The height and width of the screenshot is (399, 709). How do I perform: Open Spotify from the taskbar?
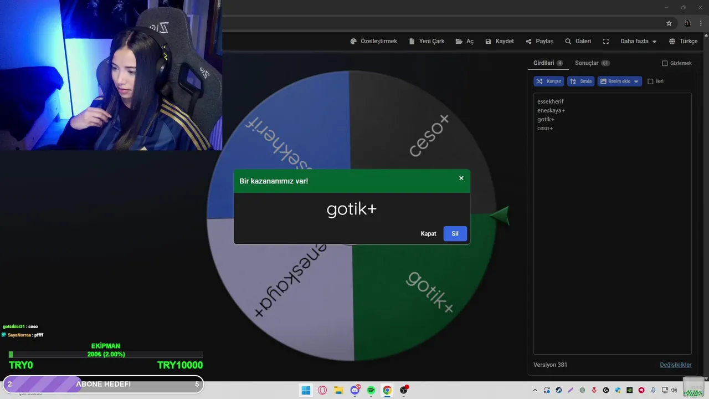(x=371, y=390)
